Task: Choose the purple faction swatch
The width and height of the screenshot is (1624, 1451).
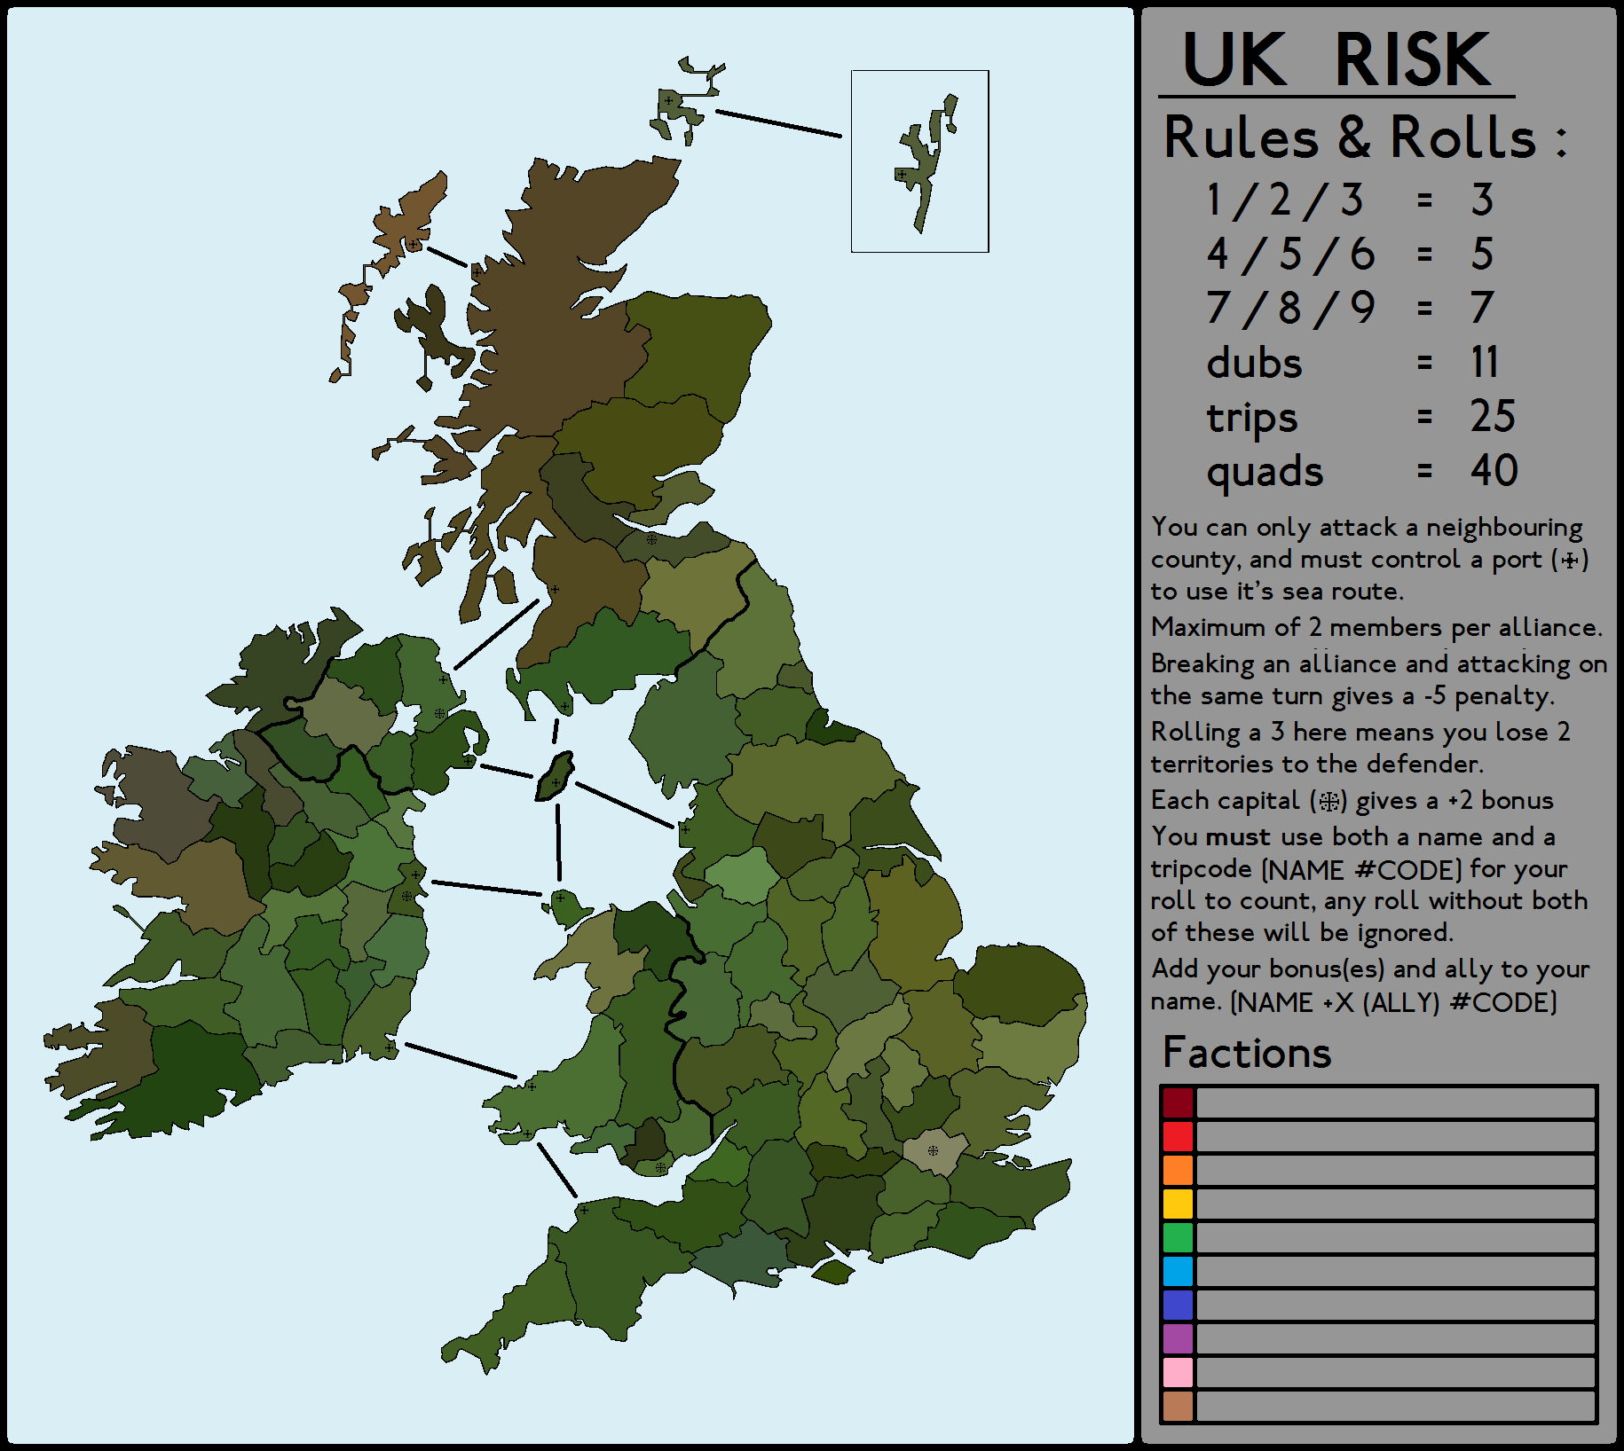Action: pos(1178,1339)
